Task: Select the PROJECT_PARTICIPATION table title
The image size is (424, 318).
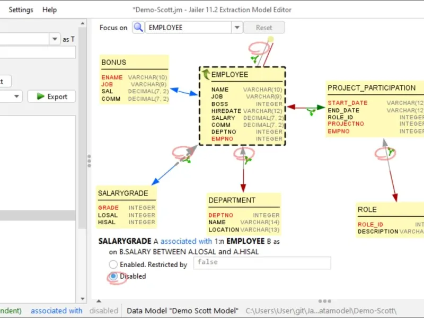Action: click(372, 88)
